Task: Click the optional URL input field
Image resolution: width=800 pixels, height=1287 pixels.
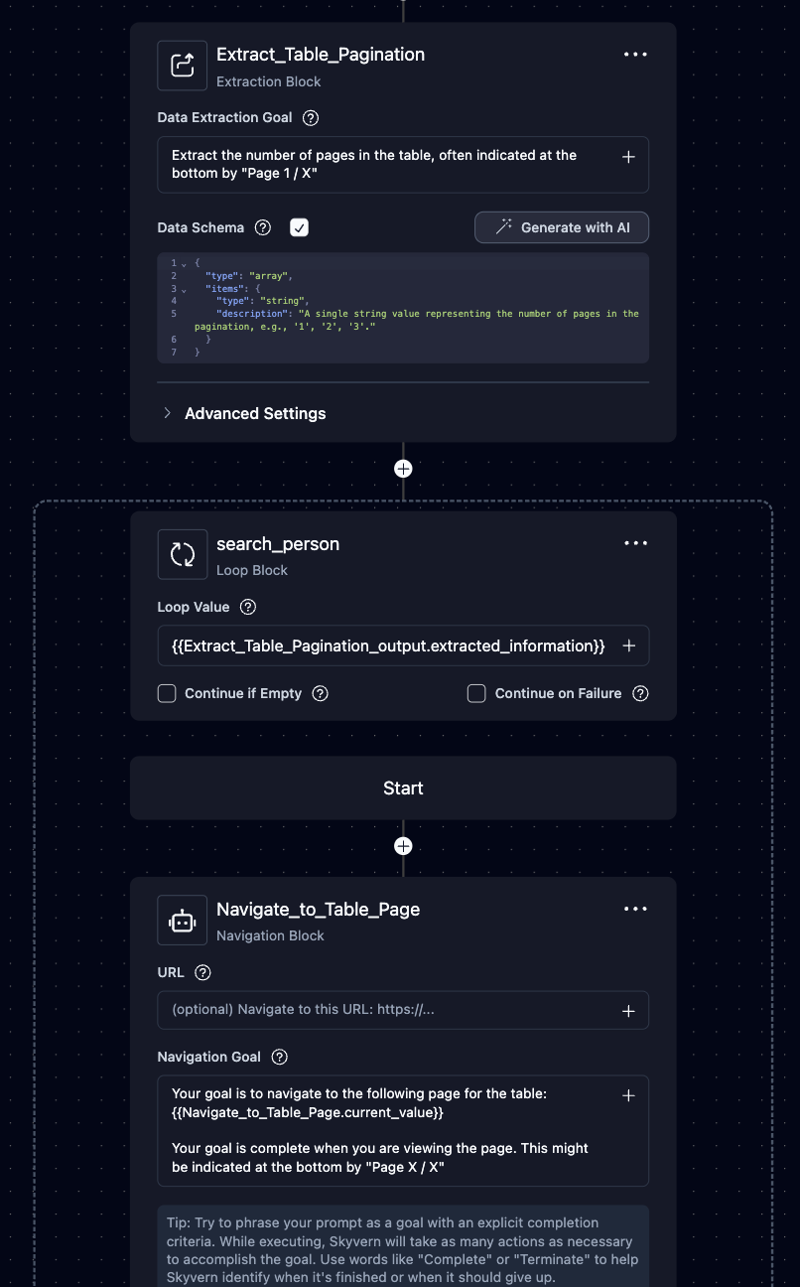Action: [x=387, y=1010]
